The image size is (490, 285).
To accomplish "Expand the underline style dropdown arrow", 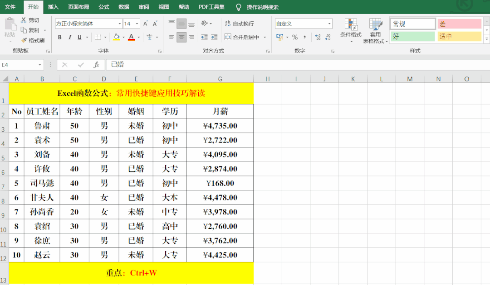I will pyautogui.click(x=87, y=38).
